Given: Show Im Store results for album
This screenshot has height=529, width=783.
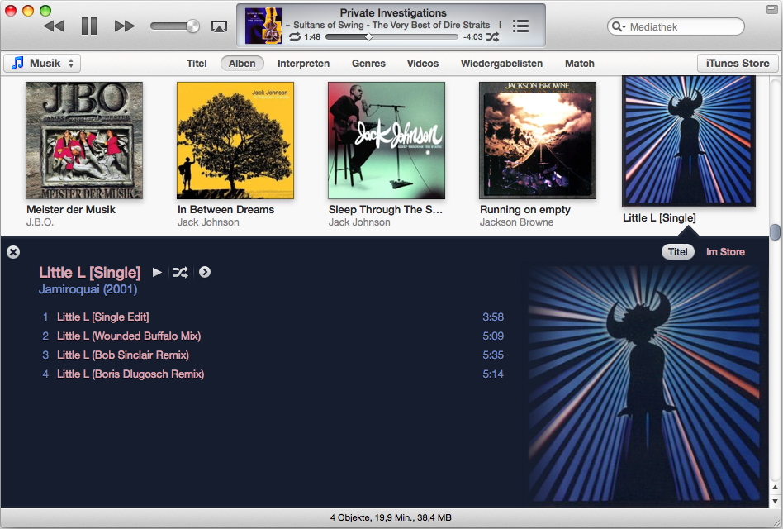Looking at the screenshot, I should 725,252.
